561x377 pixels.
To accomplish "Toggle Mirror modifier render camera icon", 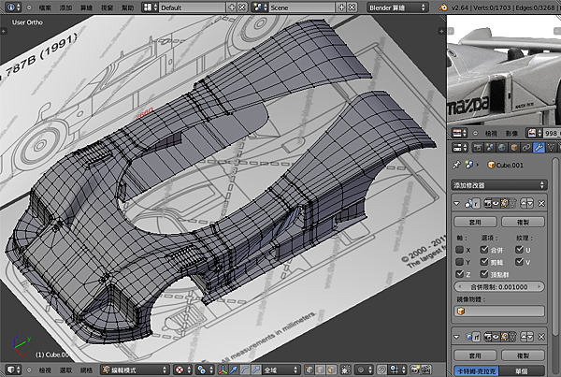I will coord(488,203).
